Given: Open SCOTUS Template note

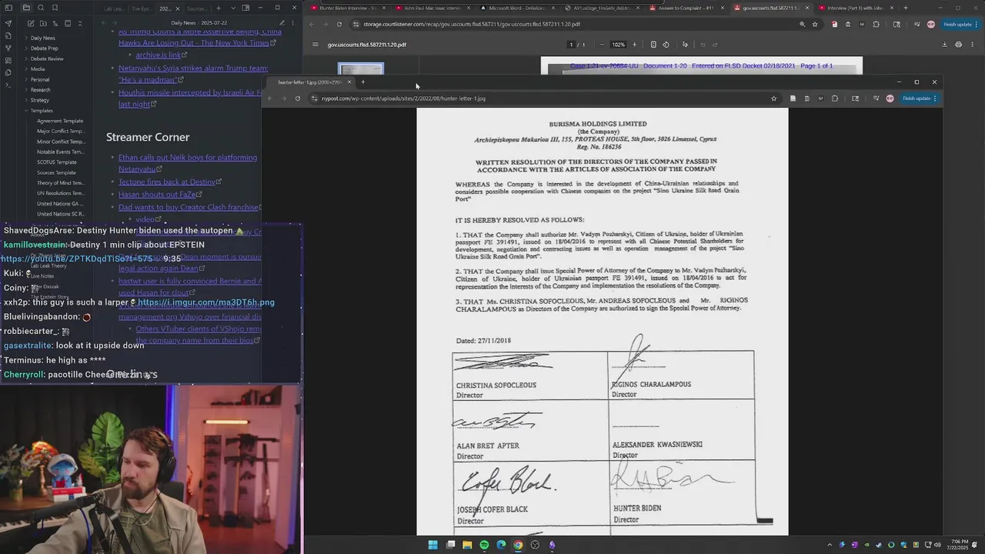Looking at the screenshot, I should tap(57, 162).
